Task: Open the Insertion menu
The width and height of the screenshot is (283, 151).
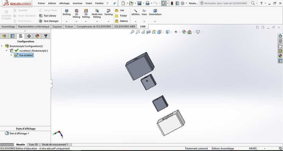Action: point(78,3)
